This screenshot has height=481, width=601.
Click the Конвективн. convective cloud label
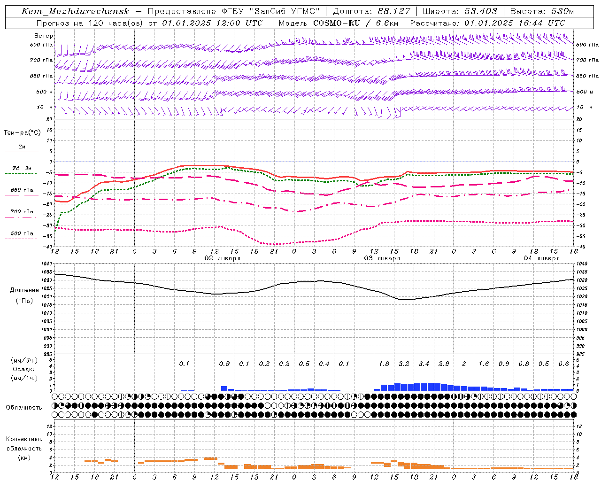click(24, 439)
